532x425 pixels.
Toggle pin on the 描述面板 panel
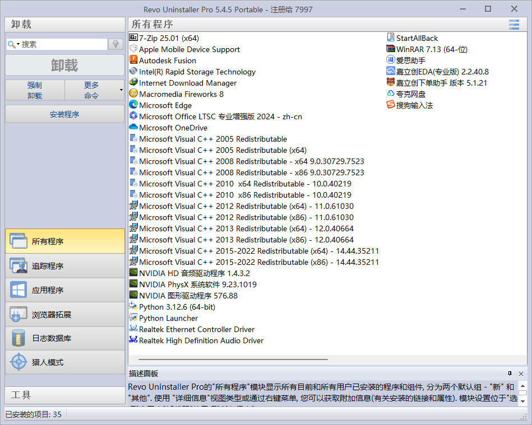(510, 373)
